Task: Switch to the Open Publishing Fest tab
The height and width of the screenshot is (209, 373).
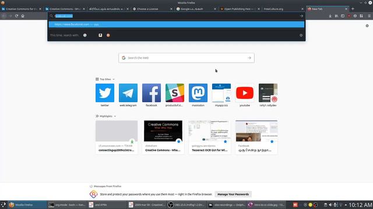Action: (x=240, y=9)
